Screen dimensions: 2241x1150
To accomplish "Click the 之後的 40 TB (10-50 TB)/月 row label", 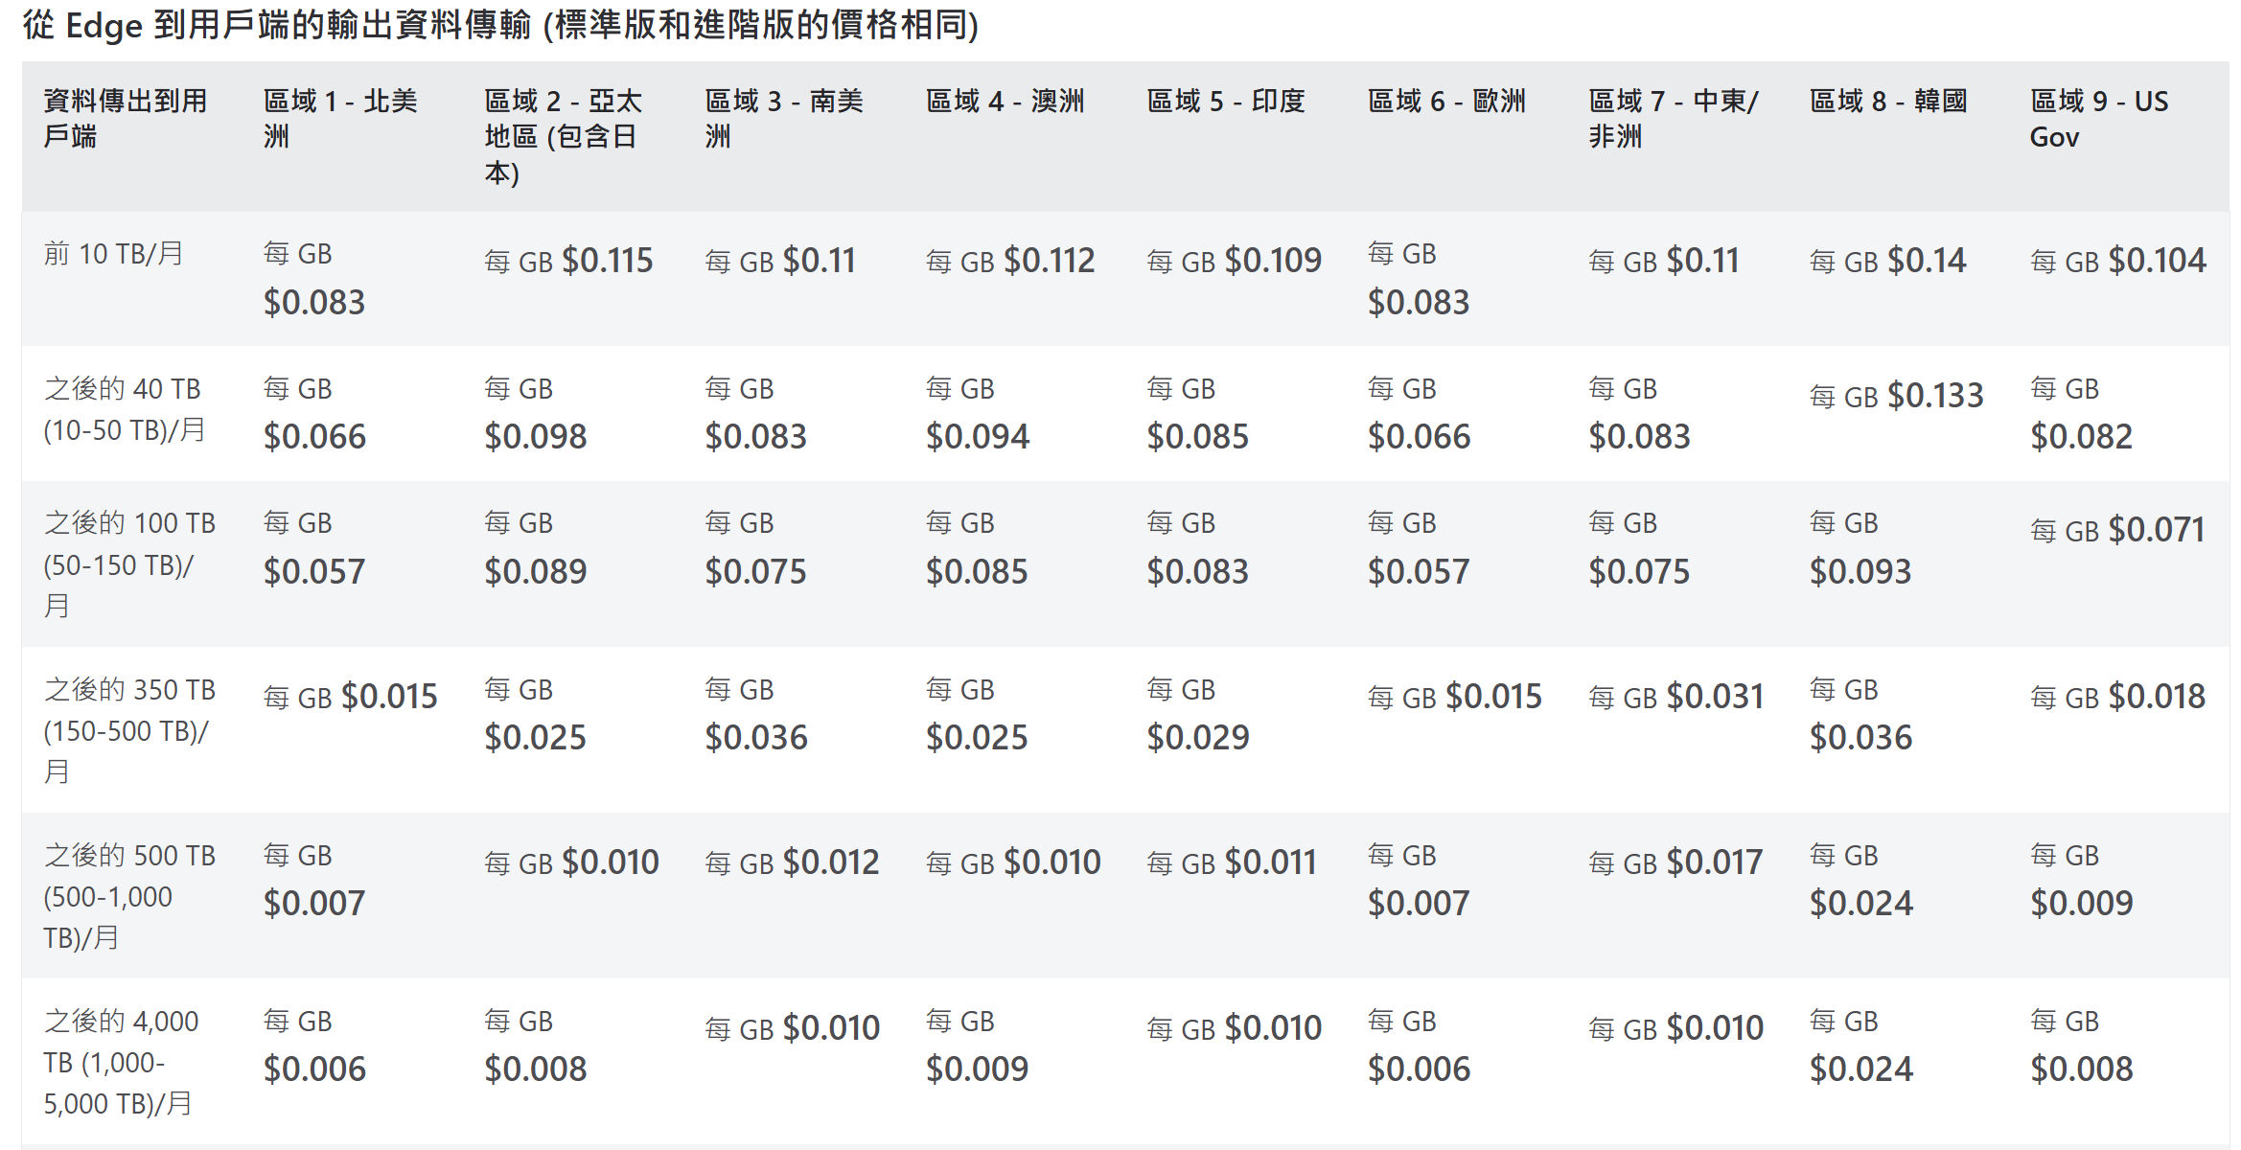I will [125, 409].
